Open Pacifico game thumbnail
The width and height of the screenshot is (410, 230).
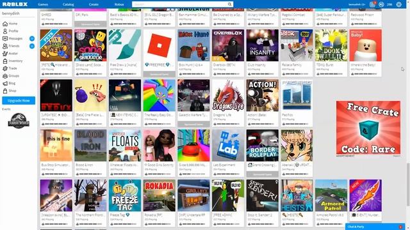click(297, 95)
